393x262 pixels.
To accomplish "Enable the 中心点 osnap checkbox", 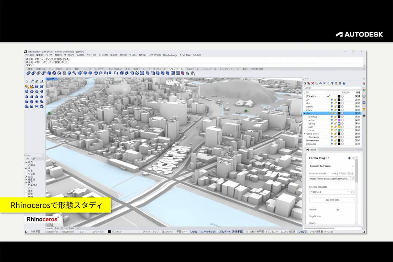I will click(26, 174).
